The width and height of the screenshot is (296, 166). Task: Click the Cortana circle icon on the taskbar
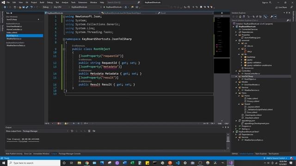pyautogui.click(x=64, y=163)
